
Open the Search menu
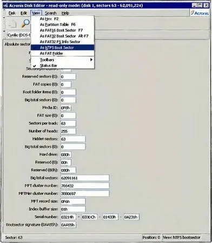51,13
